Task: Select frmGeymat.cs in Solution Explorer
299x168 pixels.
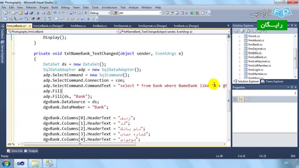Action: (x=257, y=49)
